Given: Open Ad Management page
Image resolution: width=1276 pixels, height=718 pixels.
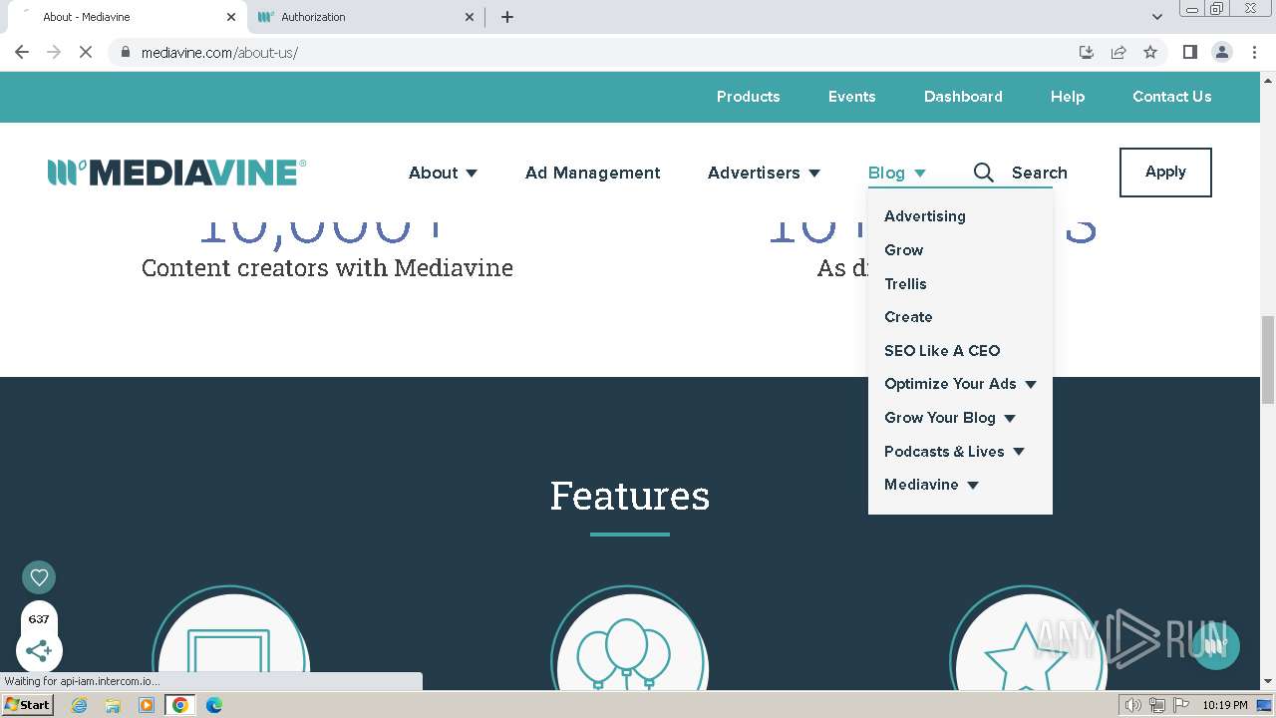Looking at the screenshot, I should [x=593, y=173].
